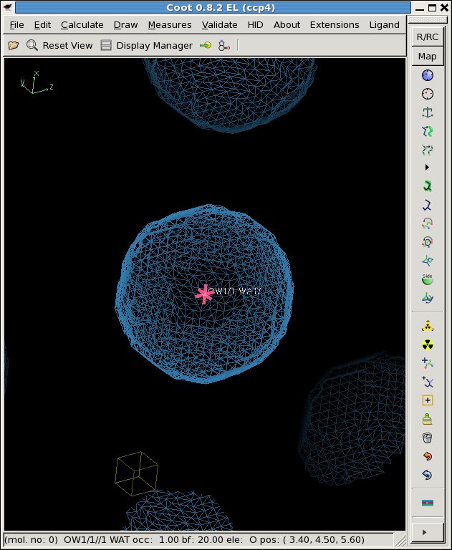Open the Map selection button

coord(428,57)
